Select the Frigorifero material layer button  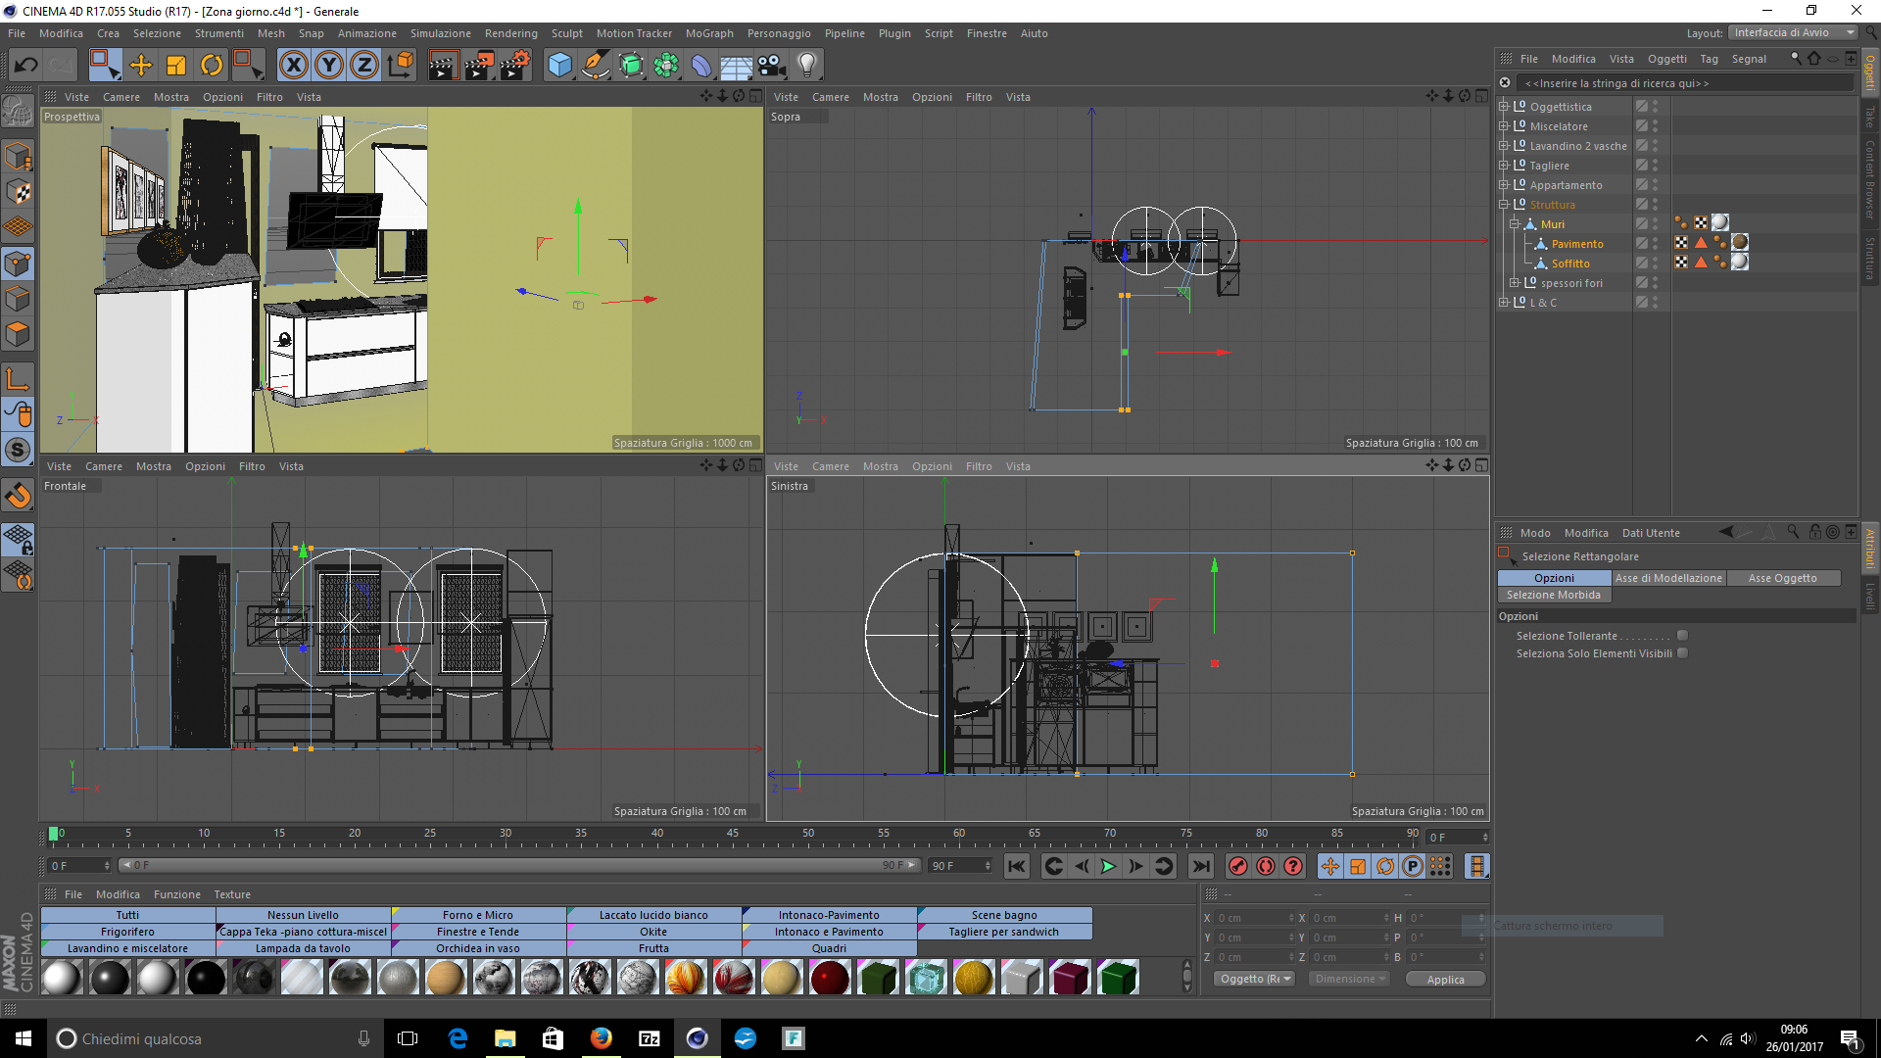point(127,932)
